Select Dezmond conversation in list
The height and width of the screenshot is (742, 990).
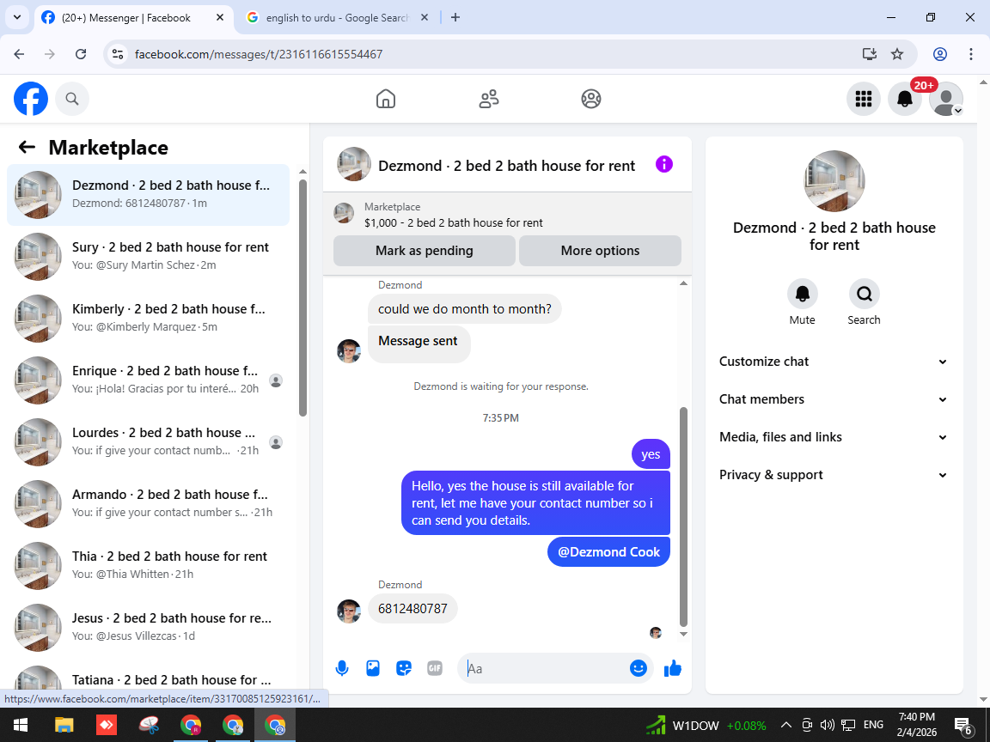tap(149, 194)
